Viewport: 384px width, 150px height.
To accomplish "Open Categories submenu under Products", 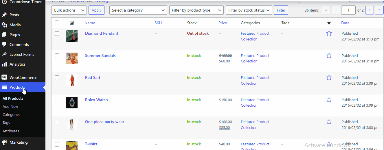I will click(12, 114).
